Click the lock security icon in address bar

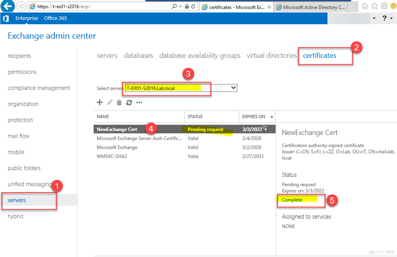[x=187, y=6]
